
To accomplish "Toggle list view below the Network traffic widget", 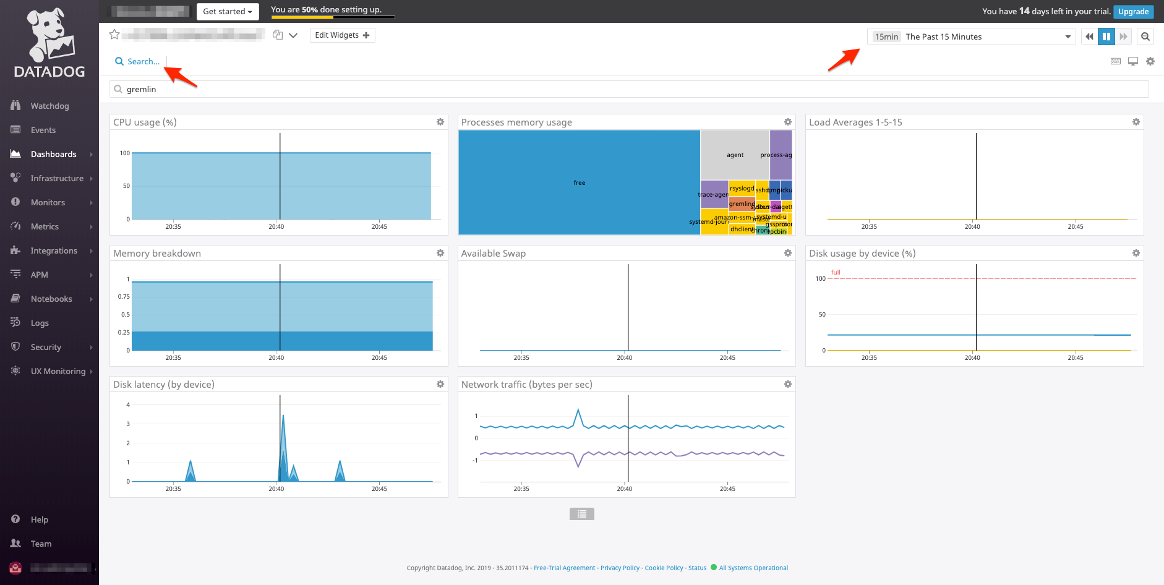I will (581, 513).
